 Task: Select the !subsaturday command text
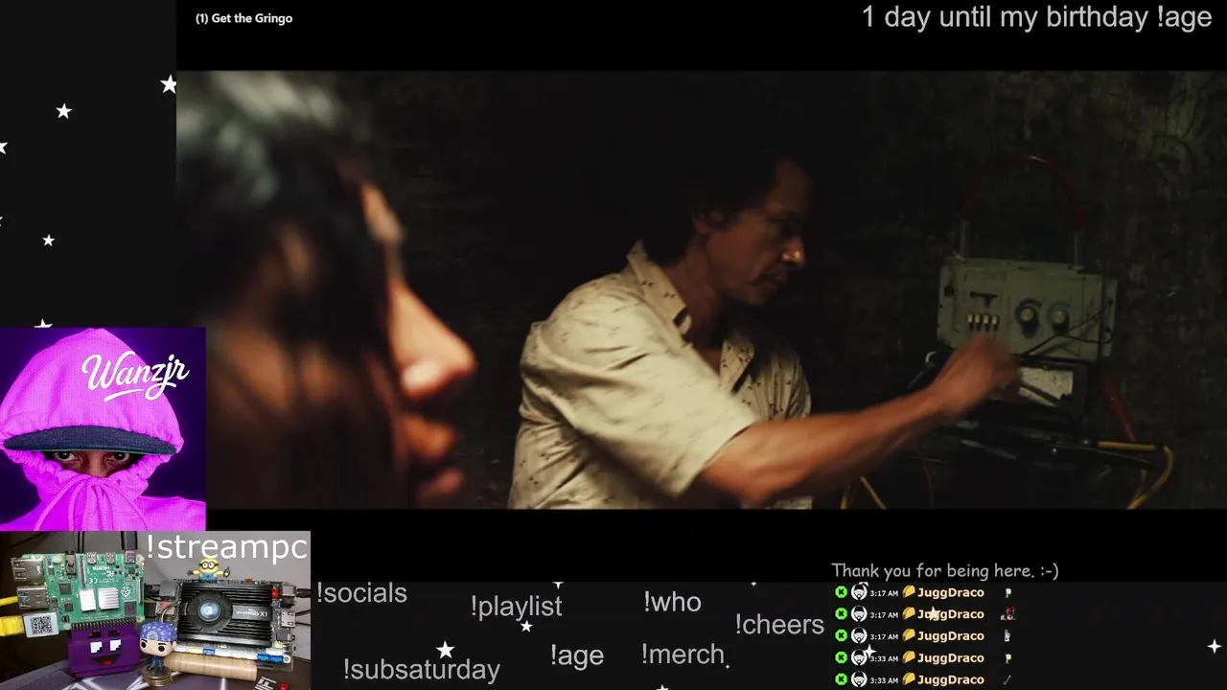point(421,669)
